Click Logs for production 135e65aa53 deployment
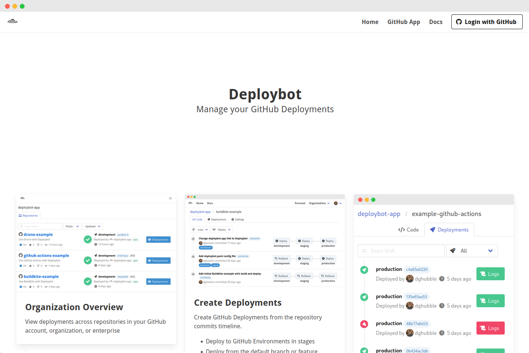 [490, 301]
